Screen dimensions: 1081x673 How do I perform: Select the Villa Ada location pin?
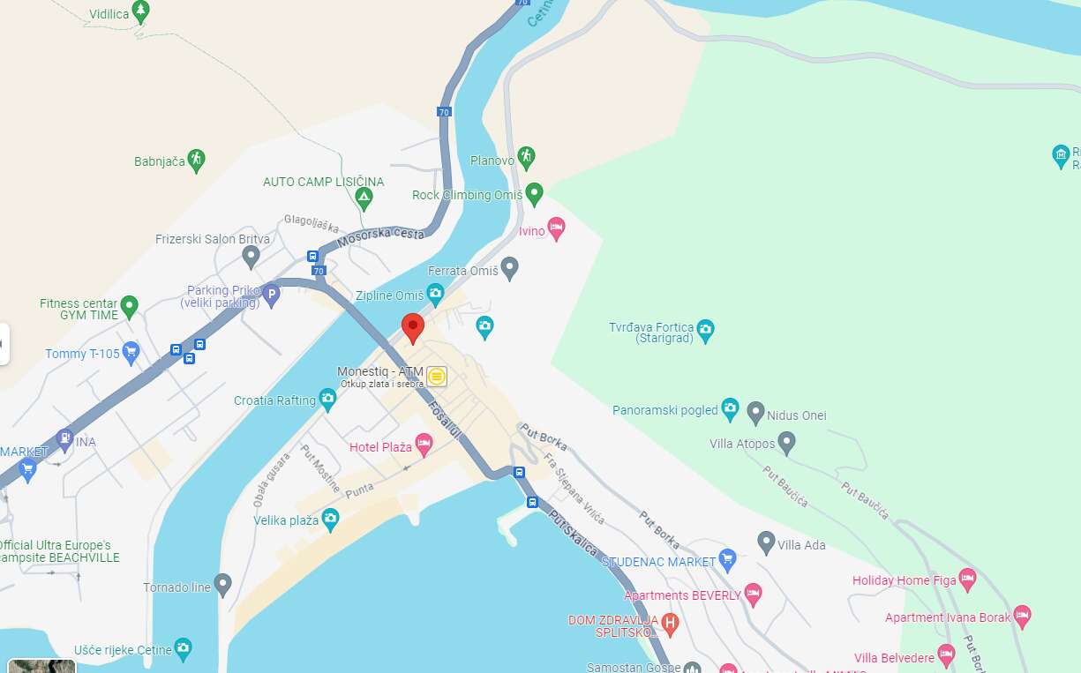pos(766,542)
